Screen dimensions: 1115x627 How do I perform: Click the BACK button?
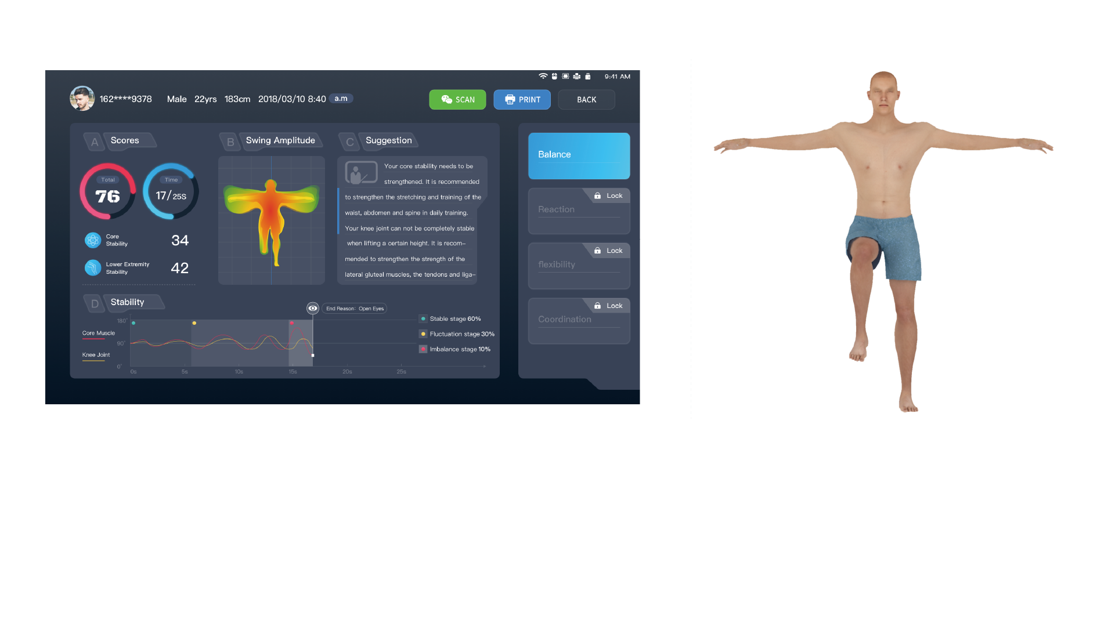pos(587,100)
